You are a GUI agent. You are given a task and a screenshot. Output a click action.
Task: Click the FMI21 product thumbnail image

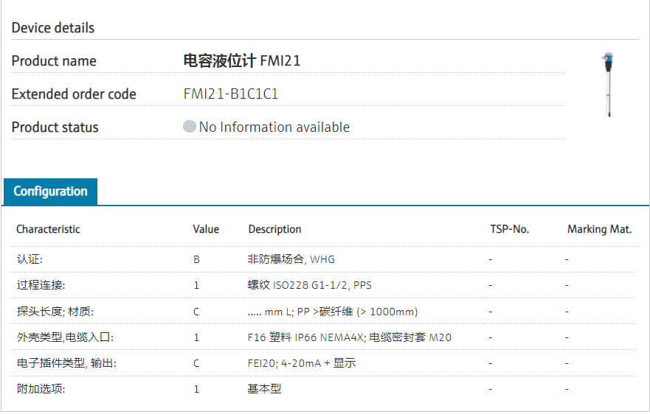click(x=608, y=85)
